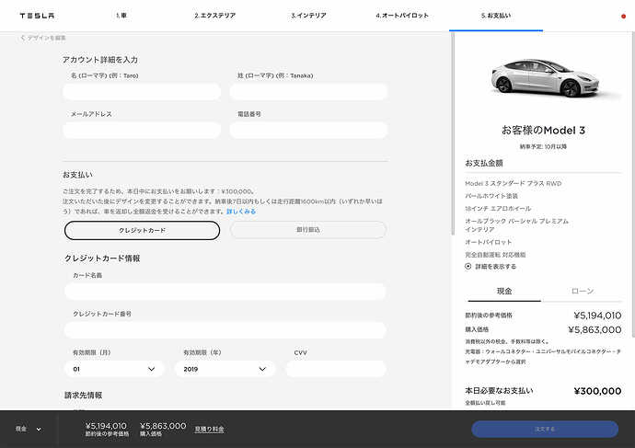Focus the last name (姓) input field
This screenshot has height=448, width=635.
click(x=308, y=92)
